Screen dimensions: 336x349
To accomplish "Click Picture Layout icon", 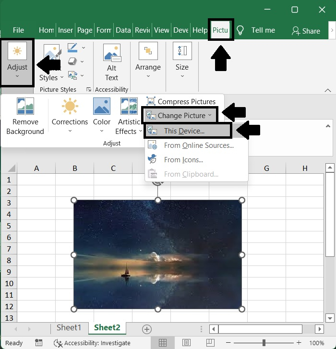I will (72, 75).
